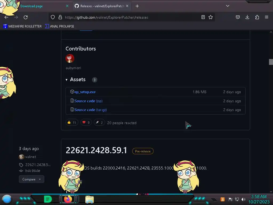Click the "20 people reacted" text
The height and width of the screenshot is (205, 273).
click(x=122, y=123)
